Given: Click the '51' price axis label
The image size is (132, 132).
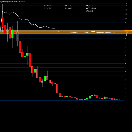Looking at the screenshot, I should (x=125, y=59).
